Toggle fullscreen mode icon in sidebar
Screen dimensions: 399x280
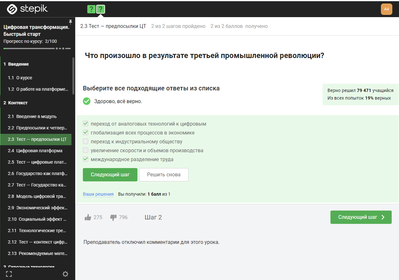pyautogui.click(x=9, y=274)
